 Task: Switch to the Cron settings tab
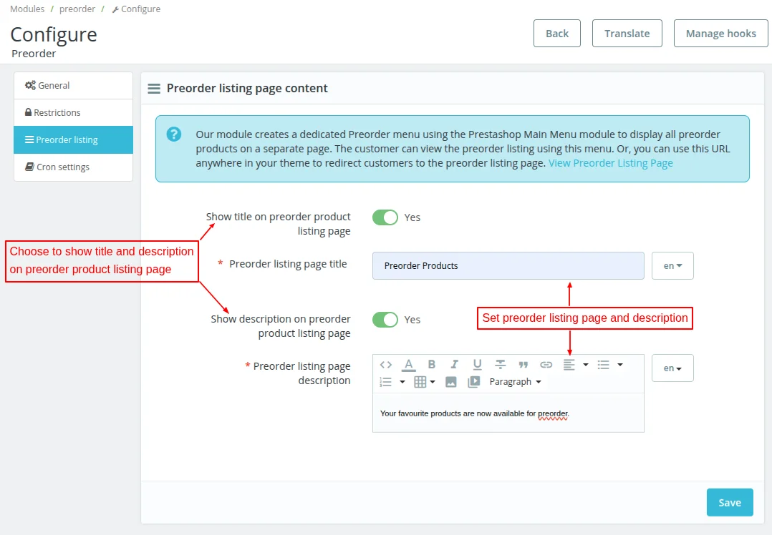tap(63, 167)
